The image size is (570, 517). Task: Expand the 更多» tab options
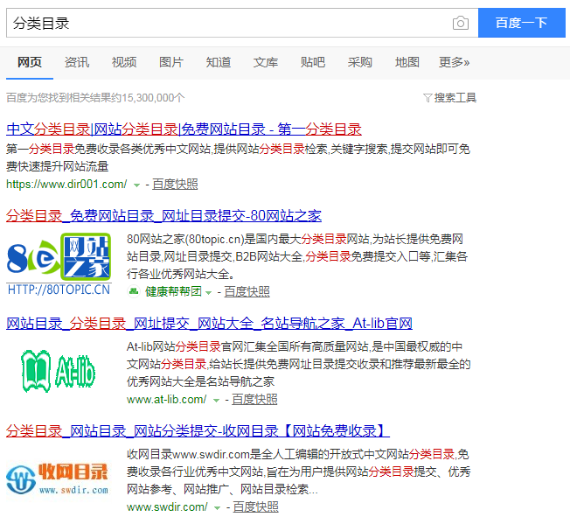click(454, 62)
